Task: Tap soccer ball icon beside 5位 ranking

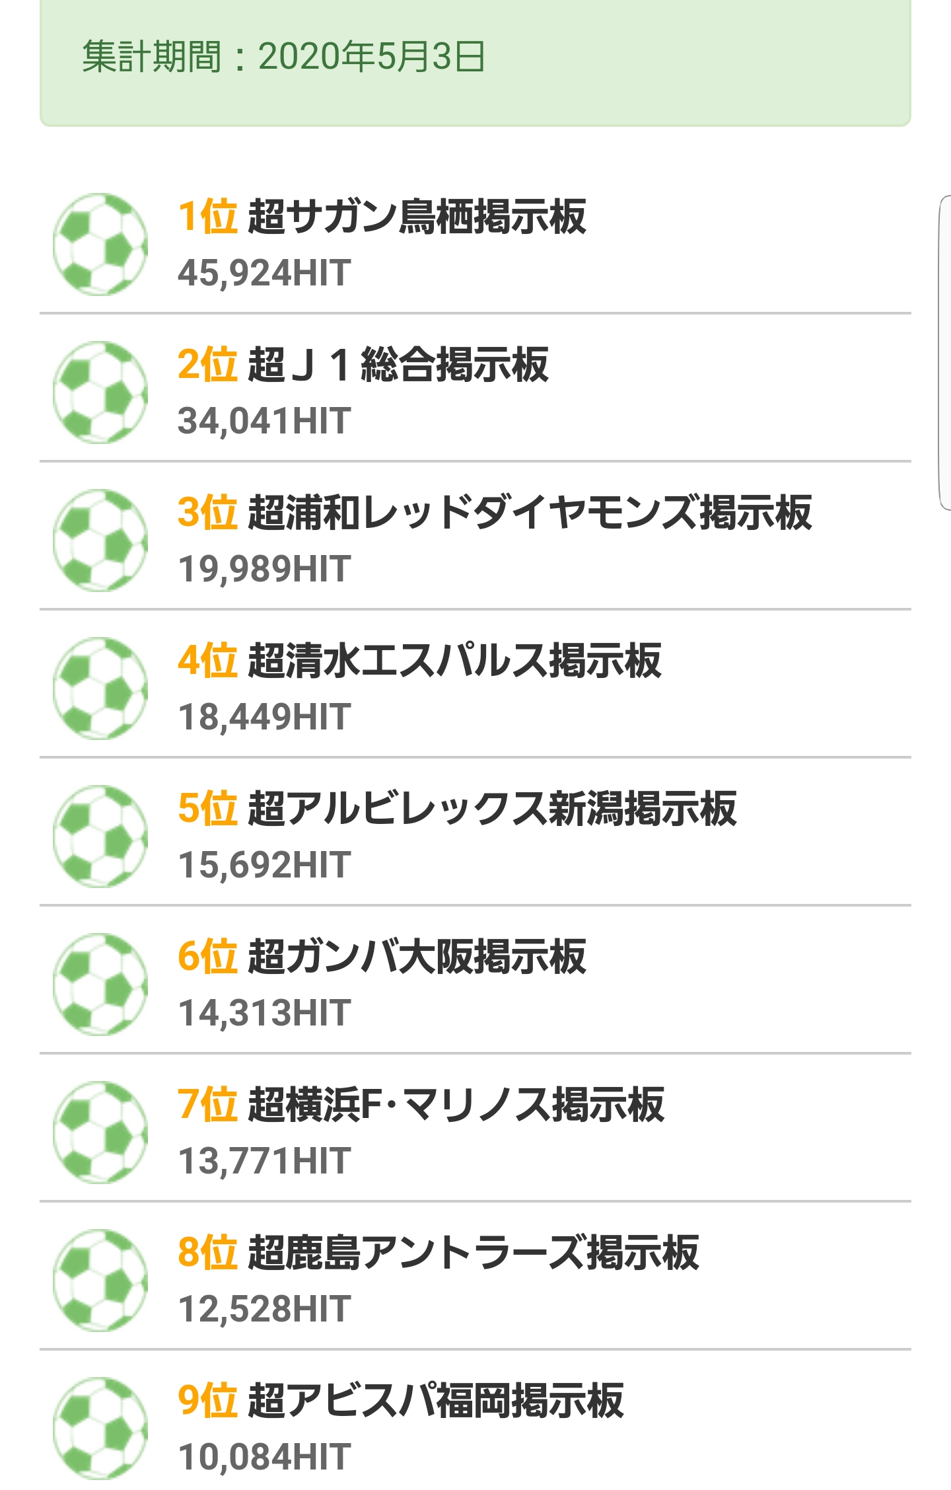Action: click(100, 837)
